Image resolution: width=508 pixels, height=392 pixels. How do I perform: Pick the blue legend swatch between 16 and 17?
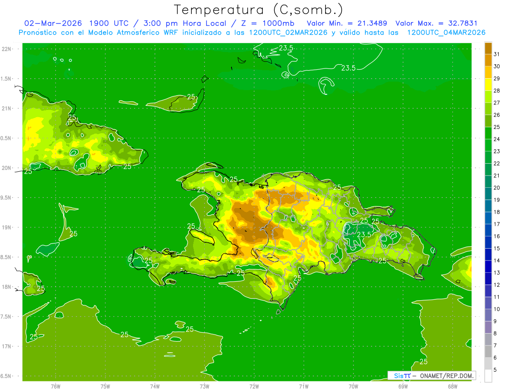[x=488, y=230]
